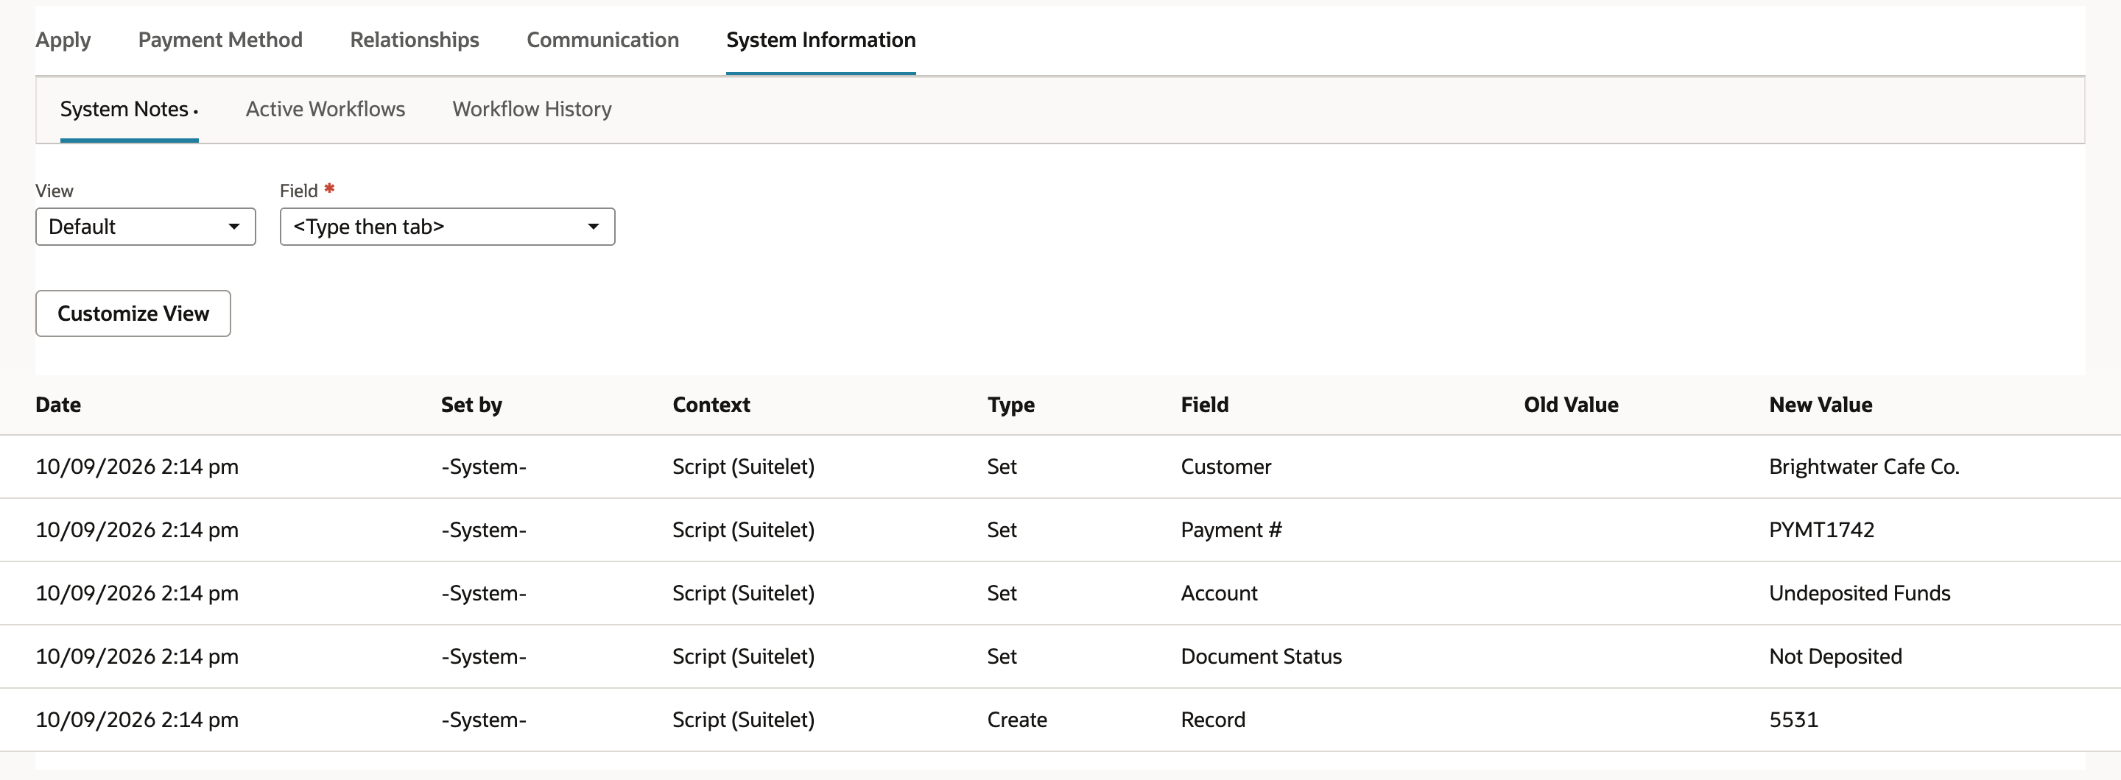Open the System Notes subtab
The image size is (2121, 780).
(128, 109)
